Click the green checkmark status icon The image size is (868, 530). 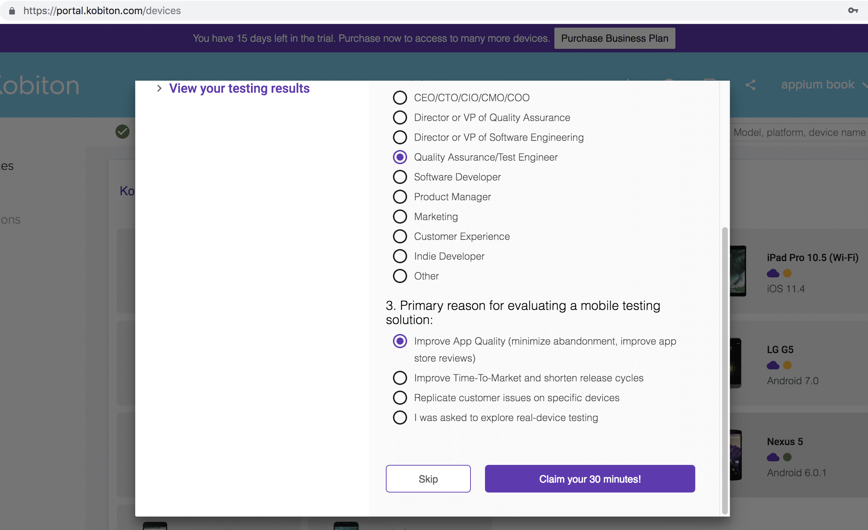pos(122,132)
